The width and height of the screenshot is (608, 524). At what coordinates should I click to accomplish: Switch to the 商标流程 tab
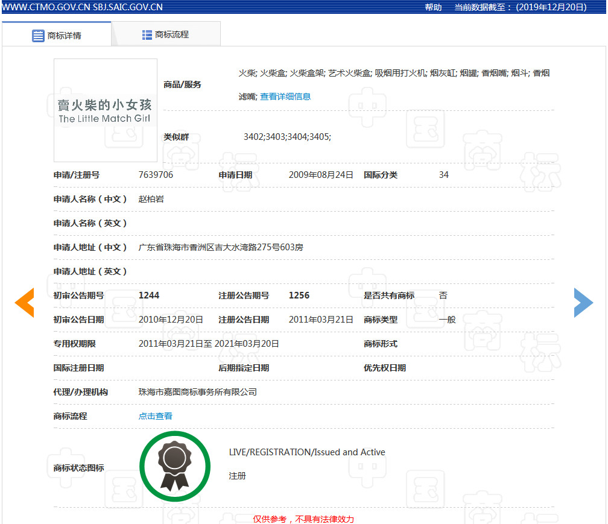[166, 34]
